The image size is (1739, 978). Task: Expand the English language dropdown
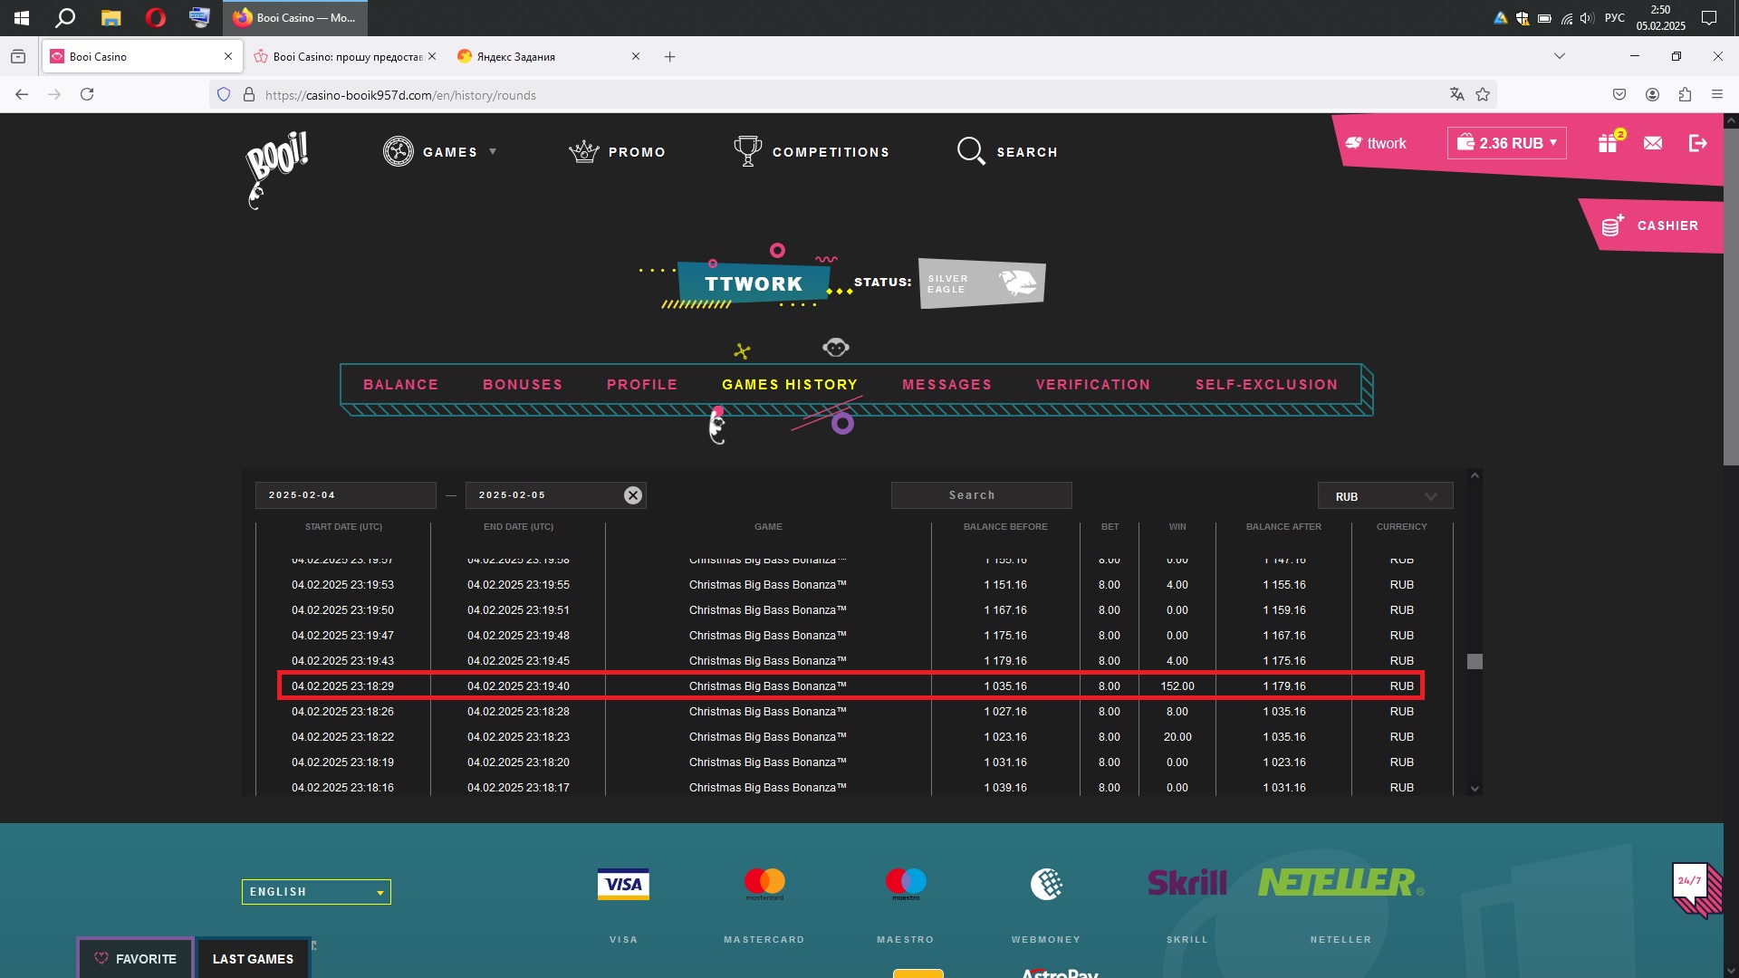tap(316, 892)
